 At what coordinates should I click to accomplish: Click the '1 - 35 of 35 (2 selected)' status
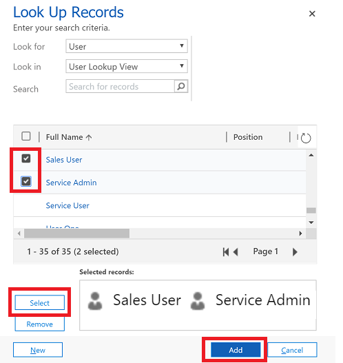click(x=73, y=251)
